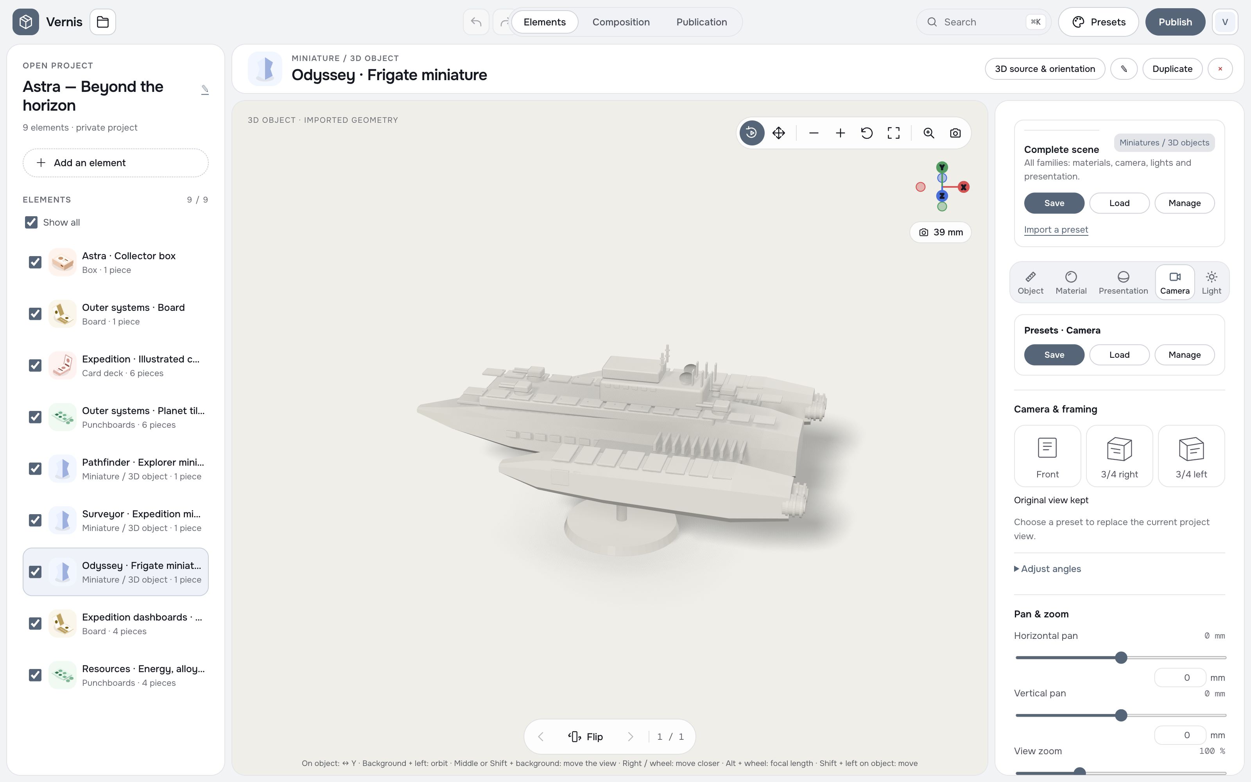Toggle Odyssey Frigate miniature checkbox
Viewport: 1251px width, 782px height.
[35, 572]
